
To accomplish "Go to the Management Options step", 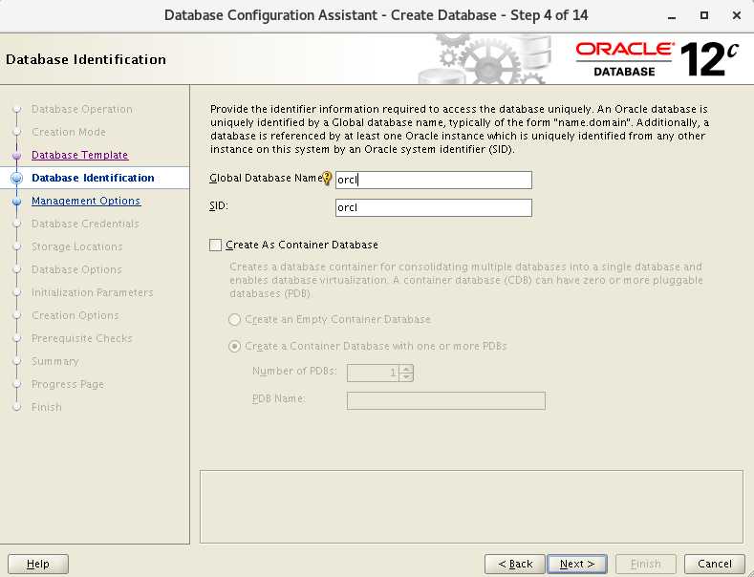I will pos(86,201).
